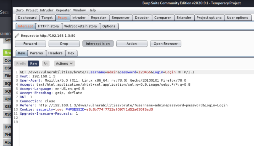Click the username value admin in request line
The width and height of the screenshot is (254, 146).
[112, 72]
